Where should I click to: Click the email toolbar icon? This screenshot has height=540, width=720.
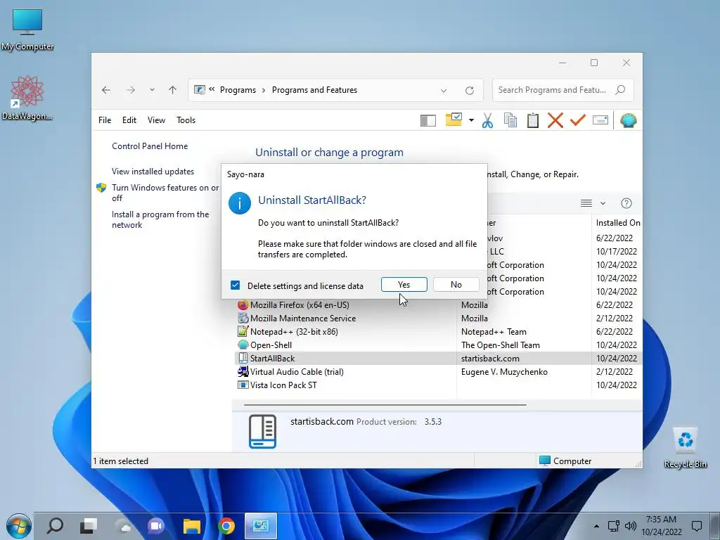pos(600,120)
